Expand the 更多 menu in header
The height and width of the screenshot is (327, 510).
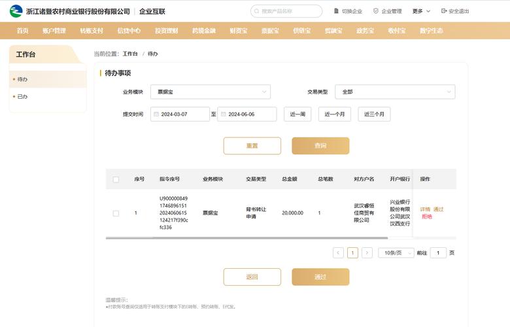click(421, 11)
